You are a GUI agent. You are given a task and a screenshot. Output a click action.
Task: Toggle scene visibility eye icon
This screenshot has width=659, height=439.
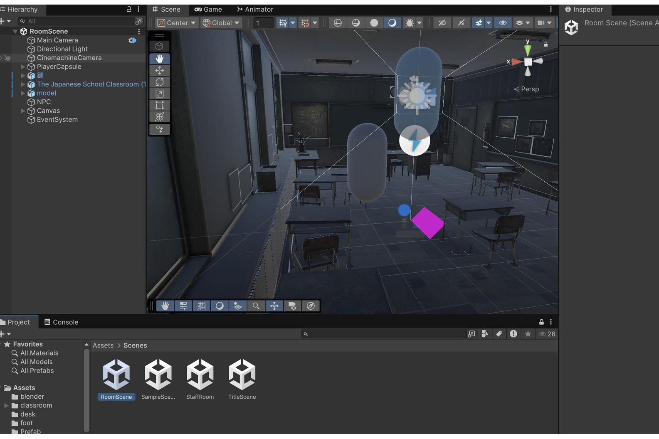[x=503, y=23]
